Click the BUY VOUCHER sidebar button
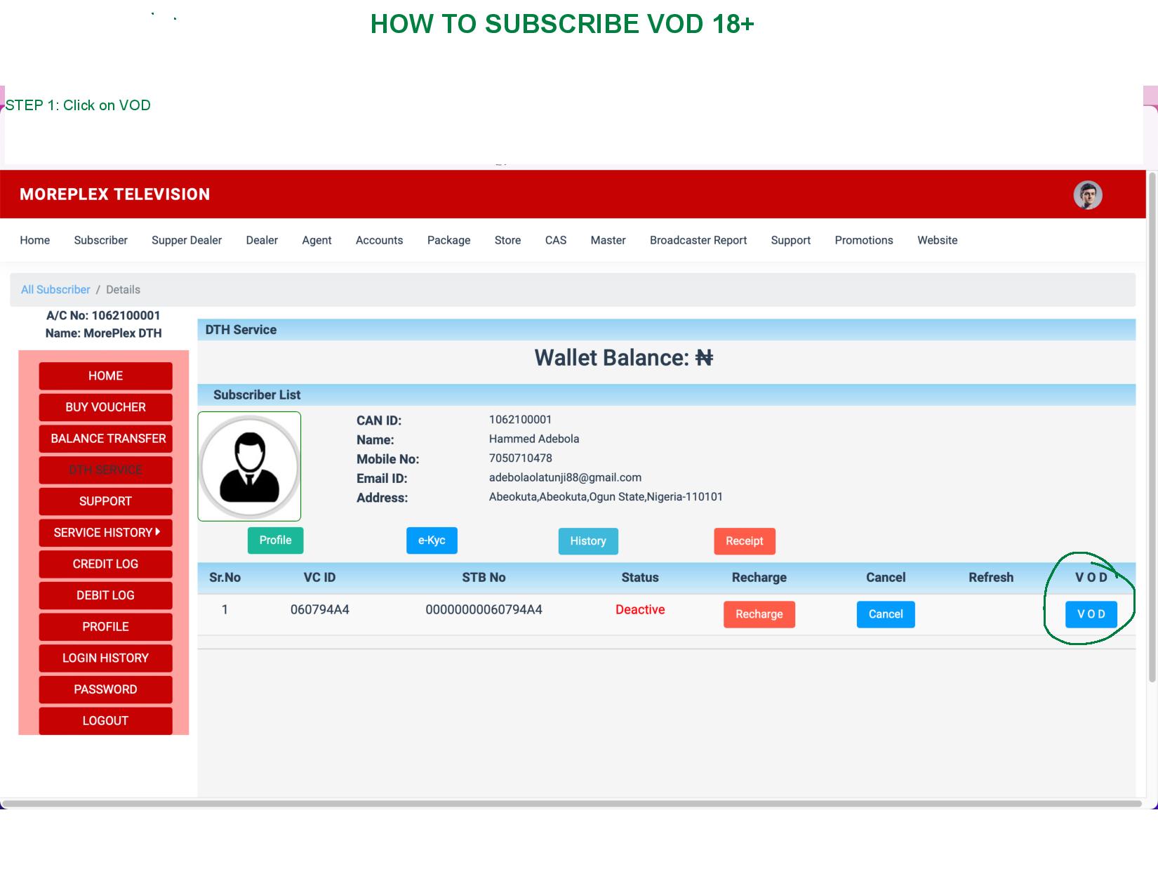Viewport: 1158px width, 895px height. [x=105, y=407]
